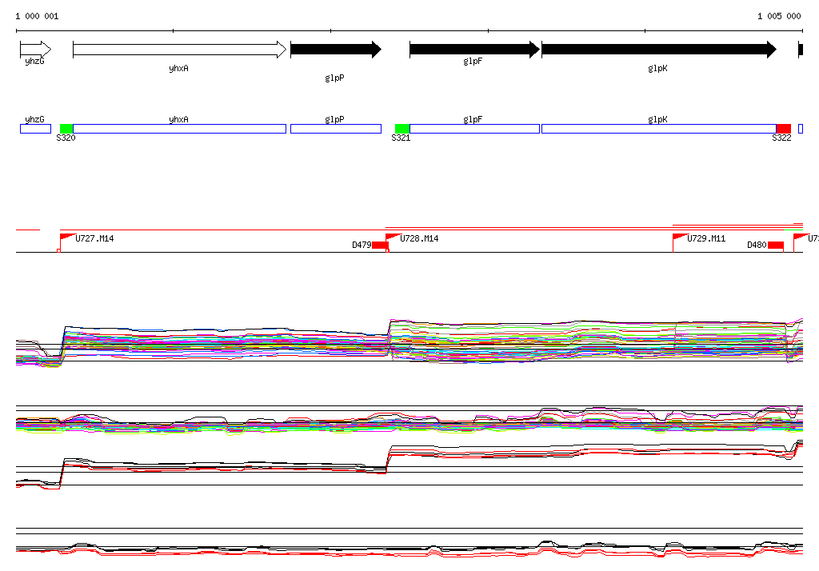The image size is (819, 571).
Task: Click the 1 000 001 coordinate label
Action: coord(37,16)
